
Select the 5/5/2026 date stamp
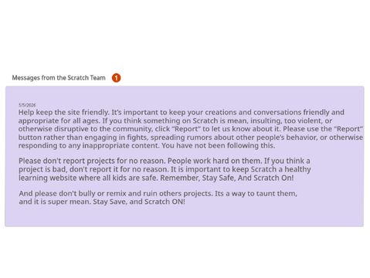click(x=27, y=105)
